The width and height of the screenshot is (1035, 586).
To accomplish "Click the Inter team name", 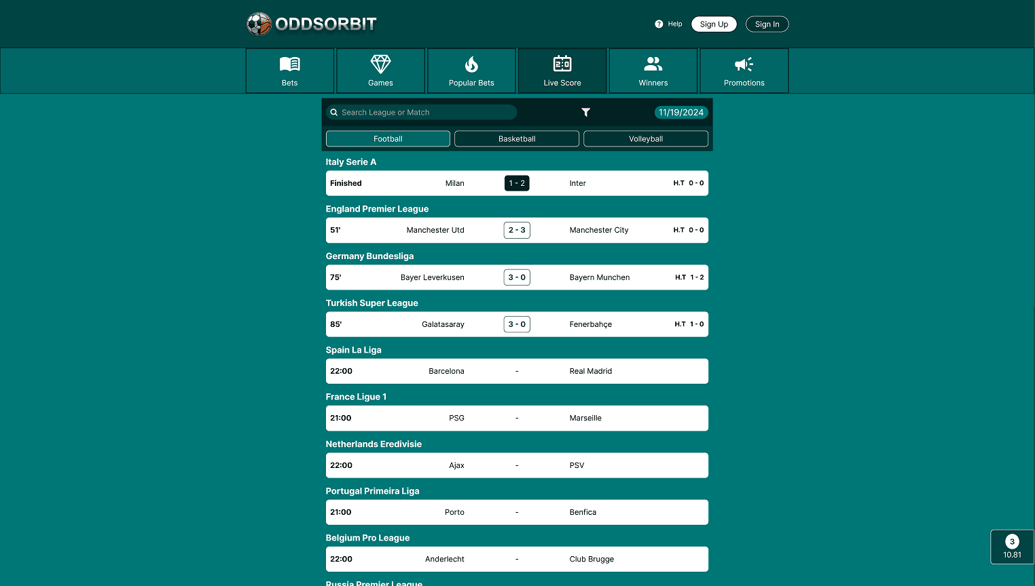I will coord(577,183).
